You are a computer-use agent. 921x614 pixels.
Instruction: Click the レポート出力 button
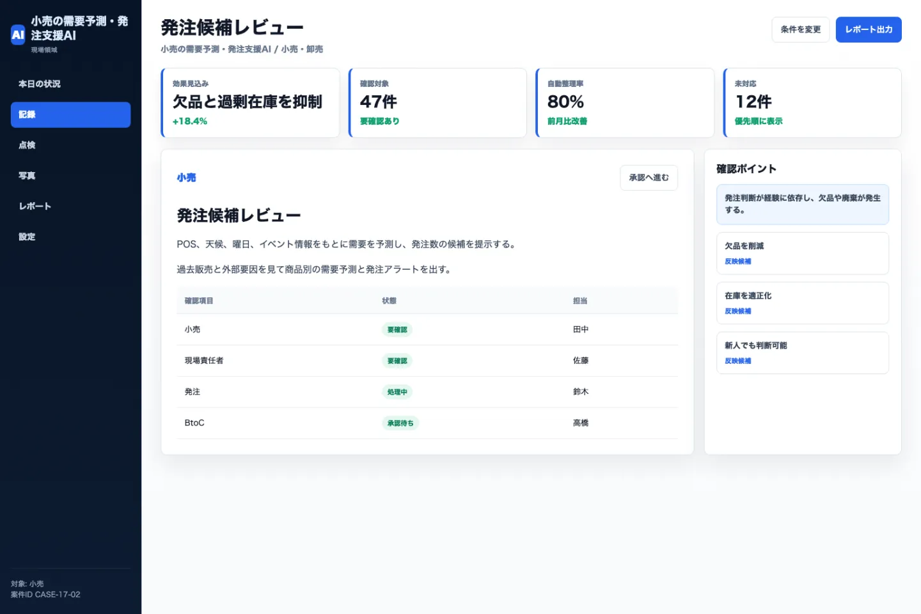pyautogui.click(x=869, y=29)
